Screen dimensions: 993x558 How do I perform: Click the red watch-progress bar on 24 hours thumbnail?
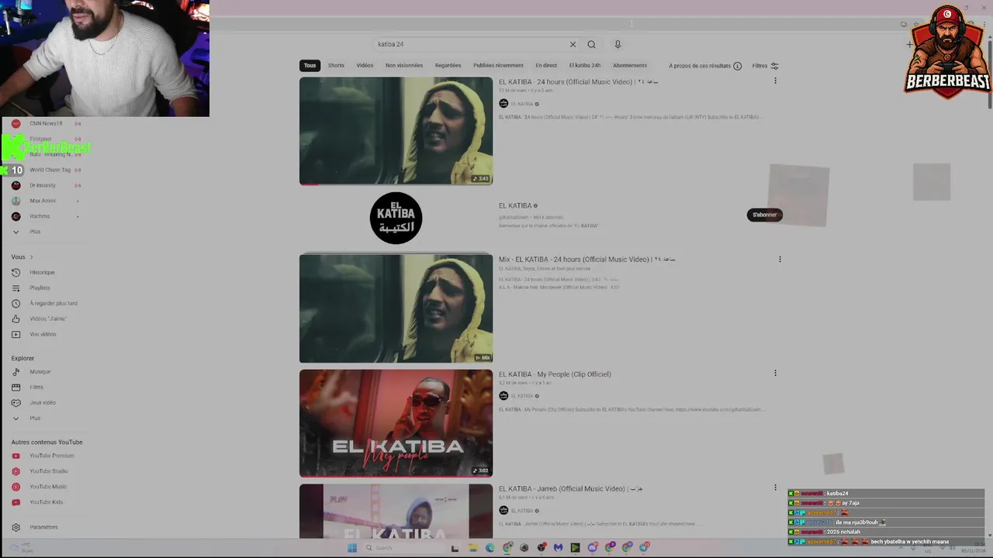309,184
